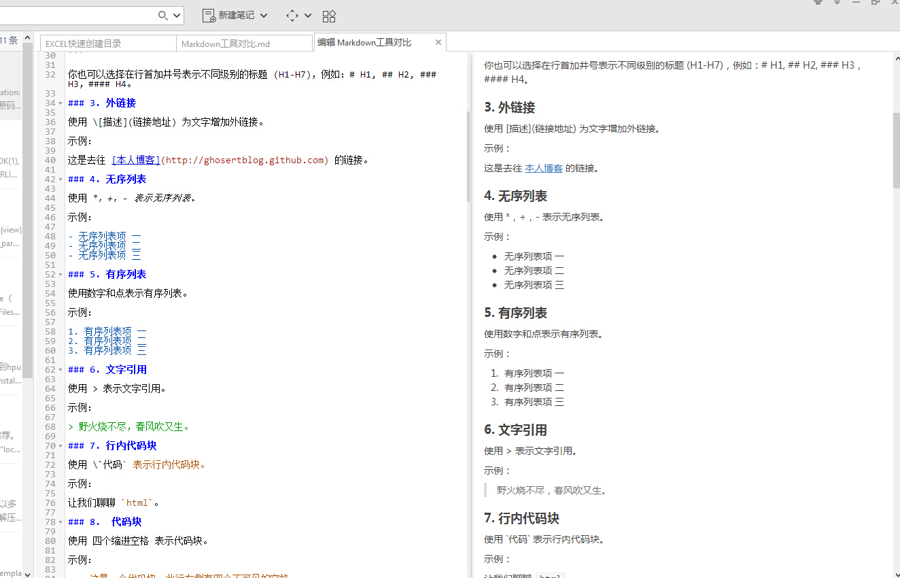
Task: Click the 本人博客 link in the preview
Action: (544, 168)
